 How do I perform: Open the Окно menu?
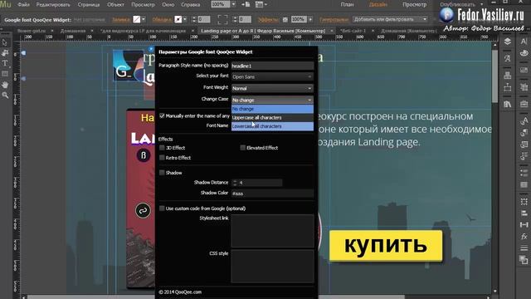click(168, 5)
